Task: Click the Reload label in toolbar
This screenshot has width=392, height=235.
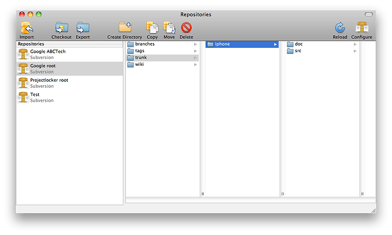Action: pyautogui.click(x=340, y=37)
